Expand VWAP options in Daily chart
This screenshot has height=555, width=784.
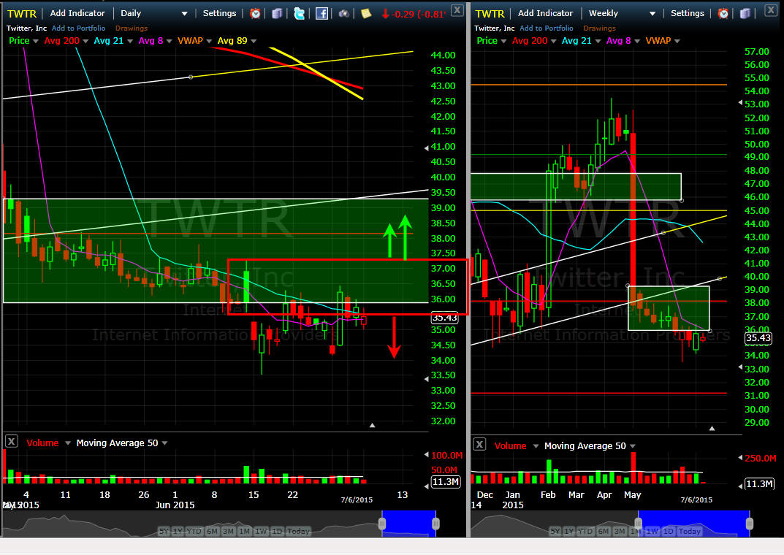tap(209, 42)
